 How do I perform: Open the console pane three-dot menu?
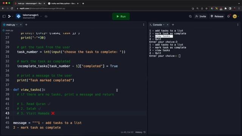pos(238,25)
